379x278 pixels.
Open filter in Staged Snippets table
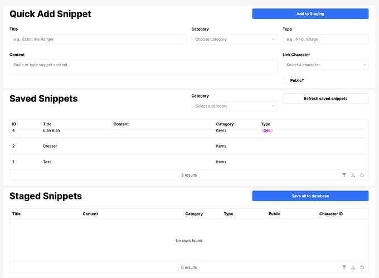click(344, 267)
